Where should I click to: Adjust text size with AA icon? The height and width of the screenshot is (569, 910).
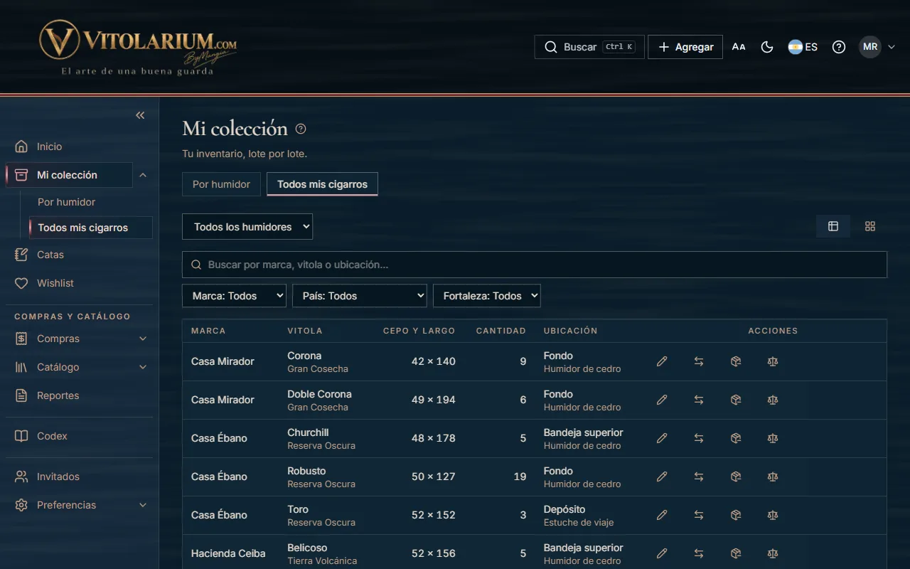pyautogui.click(x=739, y=47)
